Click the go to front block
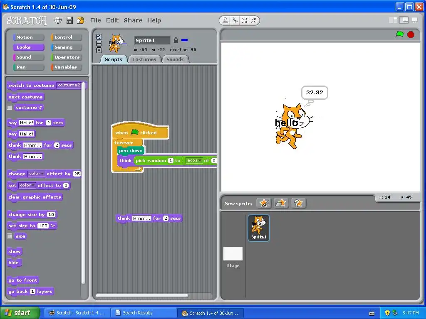This screenshot has height=319, width=426. pos(23,280)
